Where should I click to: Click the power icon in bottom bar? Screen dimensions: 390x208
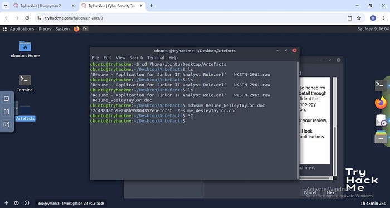coord(16,203)
